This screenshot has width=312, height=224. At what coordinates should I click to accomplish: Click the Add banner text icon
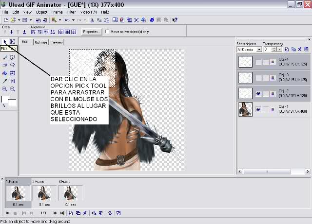coord(101,213)
